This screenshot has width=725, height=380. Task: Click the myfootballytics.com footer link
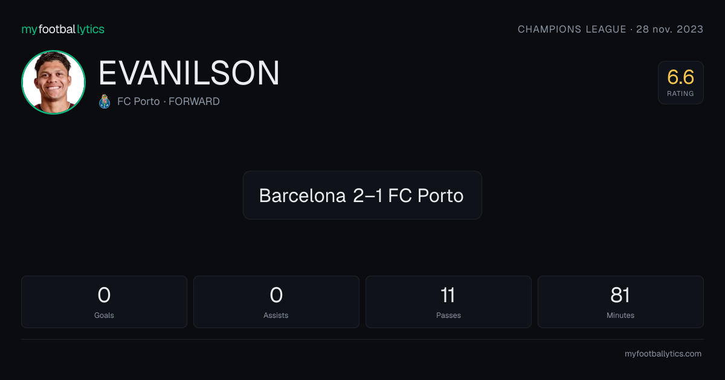663,354
